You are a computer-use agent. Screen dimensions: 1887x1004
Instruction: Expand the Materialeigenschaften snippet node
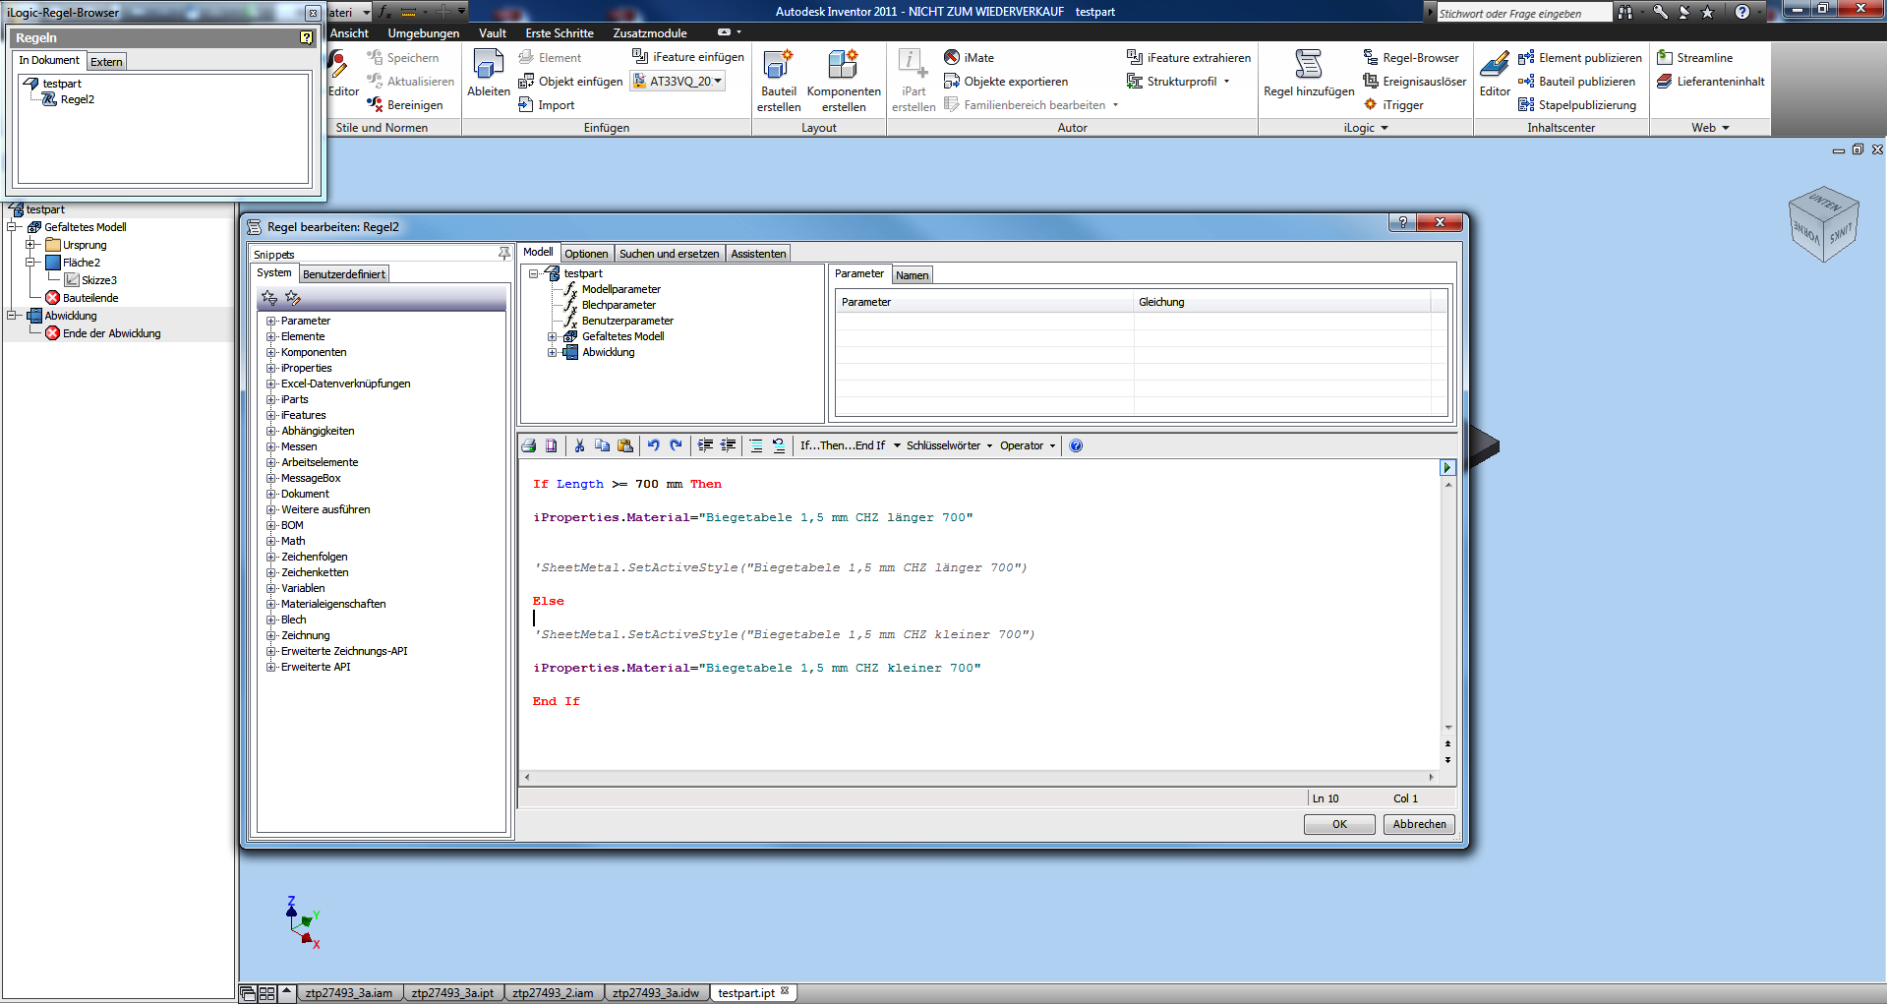click(271, 604)
